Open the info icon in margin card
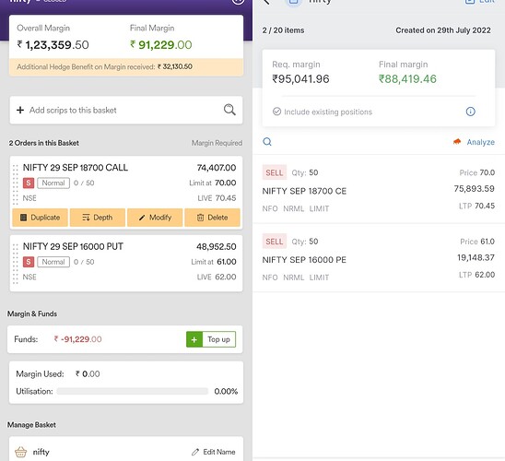The width and height of the screenshot is (505, 461). click(x=471, y=112)
